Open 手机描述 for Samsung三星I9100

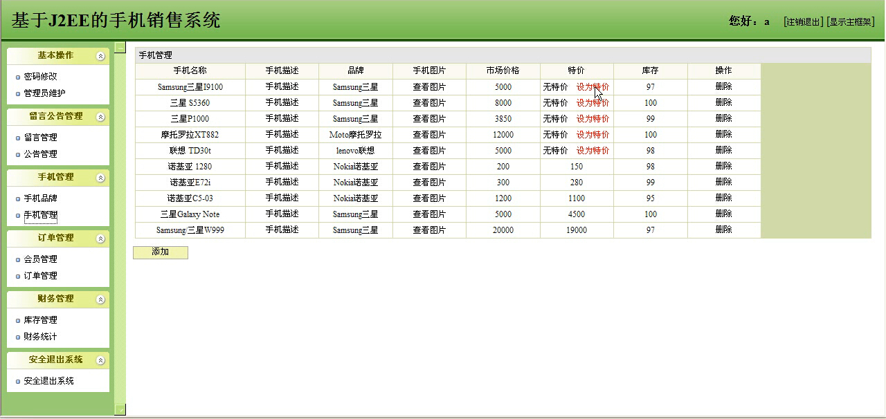click(282, 87)
